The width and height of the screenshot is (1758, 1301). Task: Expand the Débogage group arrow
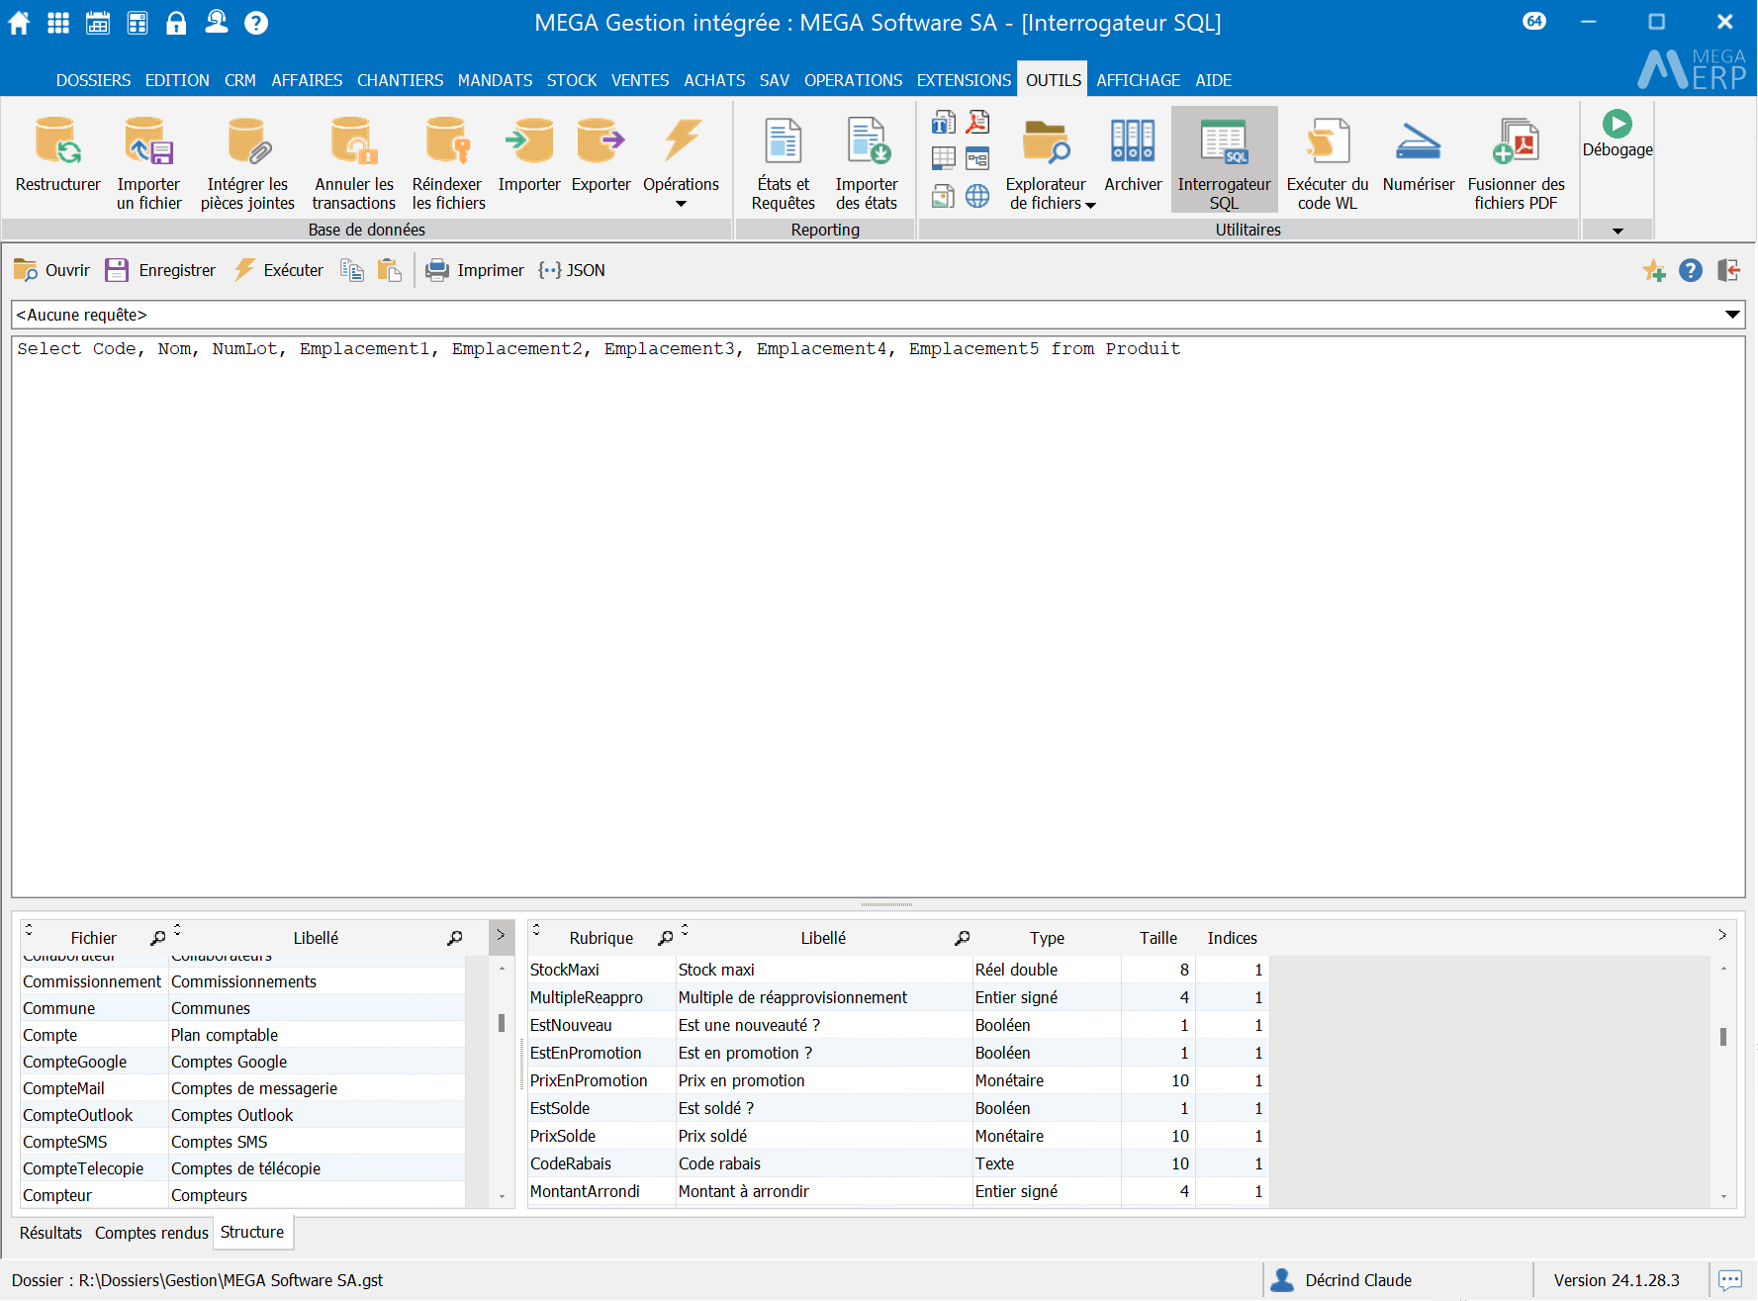tap(1618, 231)
